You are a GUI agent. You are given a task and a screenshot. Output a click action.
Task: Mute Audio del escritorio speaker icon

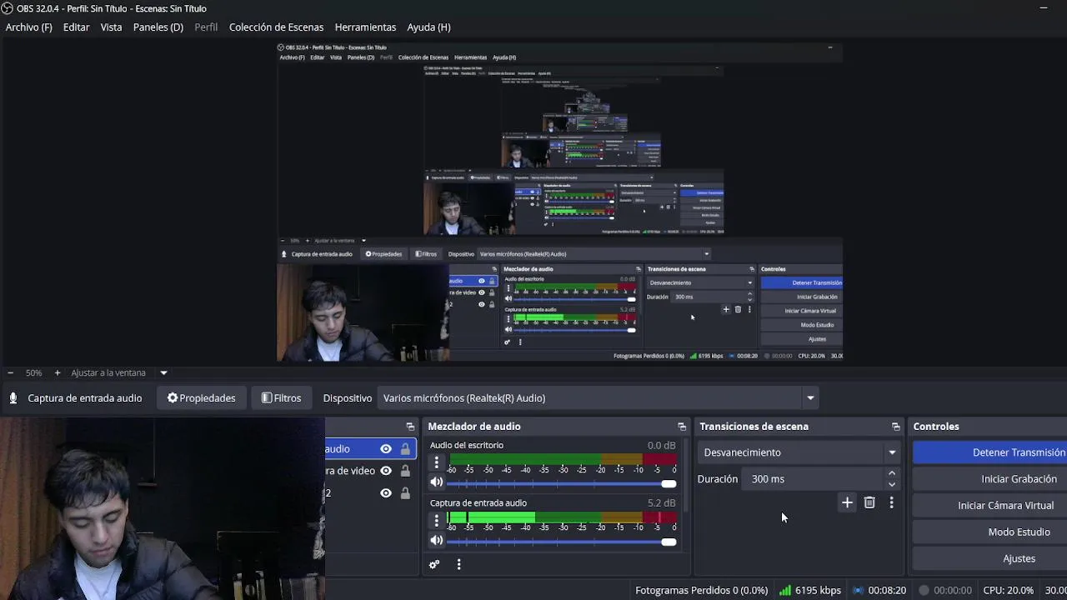(436, 482)
